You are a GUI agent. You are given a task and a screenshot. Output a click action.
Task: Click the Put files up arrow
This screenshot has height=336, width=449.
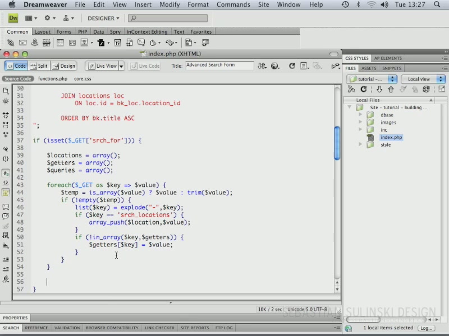pos(391,89)
